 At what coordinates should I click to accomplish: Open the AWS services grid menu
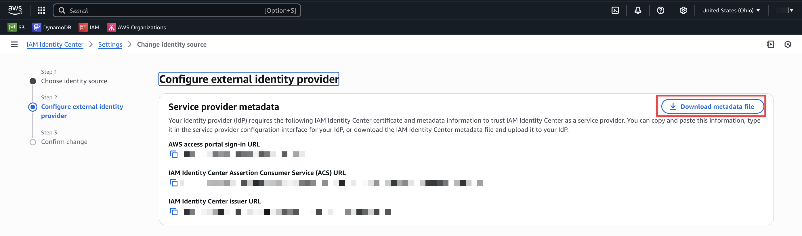tap(41, 10)
